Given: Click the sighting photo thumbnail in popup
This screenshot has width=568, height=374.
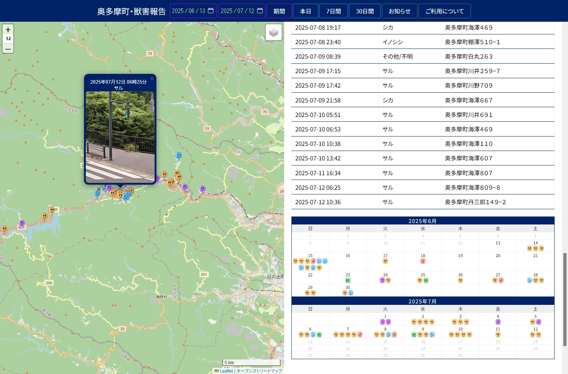Looking at the screenshot, I should (120, 136).
